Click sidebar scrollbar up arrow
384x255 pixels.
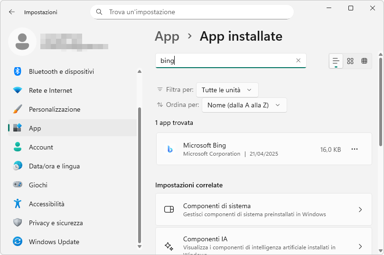[140, 71]
